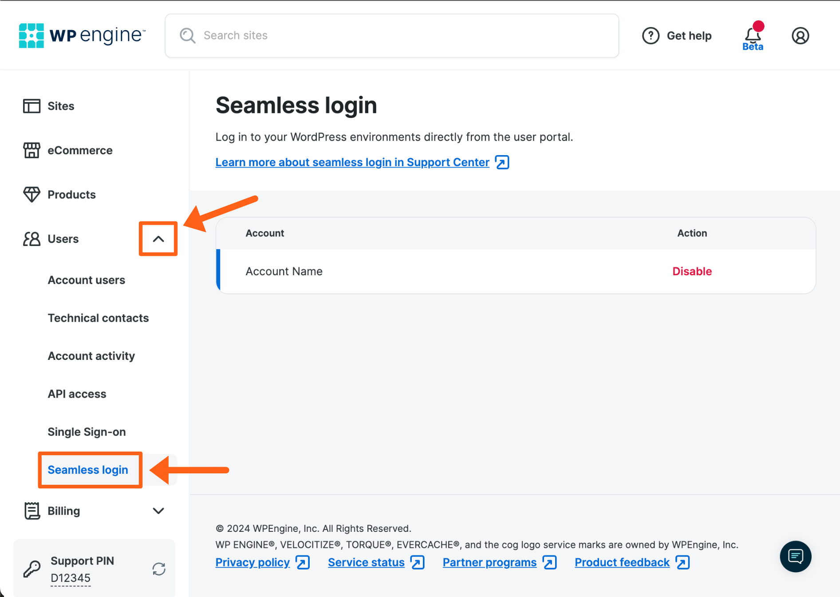Select Technical contacts
The height and width of the screenshot is (597, 840).
tap(98, 318)
